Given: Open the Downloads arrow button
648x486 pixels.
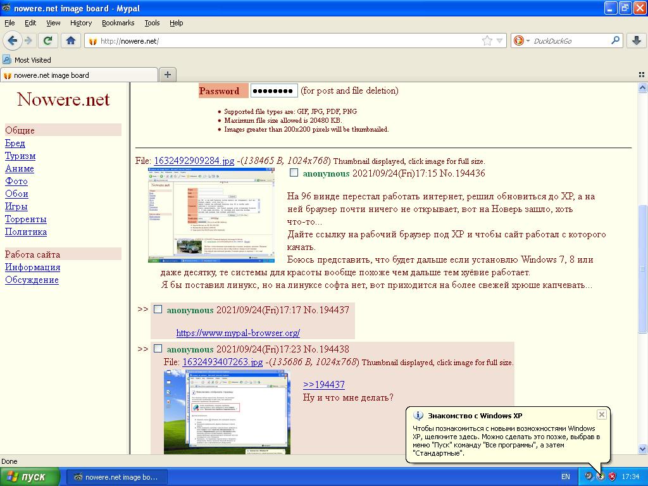Looking at the screenshot, I should pos(637,40).
